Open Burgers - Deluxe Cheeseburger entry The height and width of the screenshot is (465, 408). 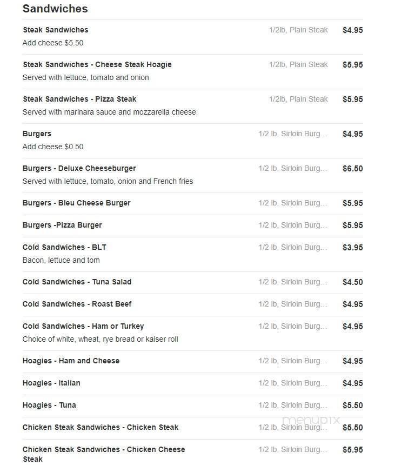[79, 169]
